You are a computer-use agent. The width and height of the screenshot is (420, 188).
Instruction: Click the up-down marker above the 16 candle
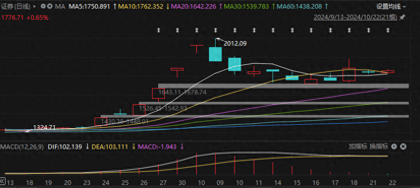click(311, 30)
